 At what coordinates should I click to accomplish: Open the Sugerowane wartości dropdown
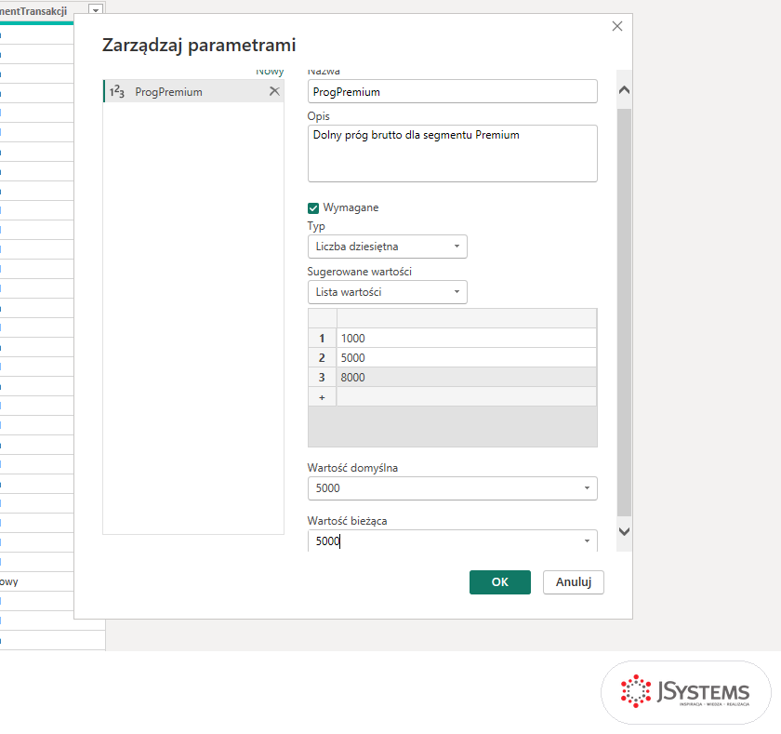(x=388, y=292)
